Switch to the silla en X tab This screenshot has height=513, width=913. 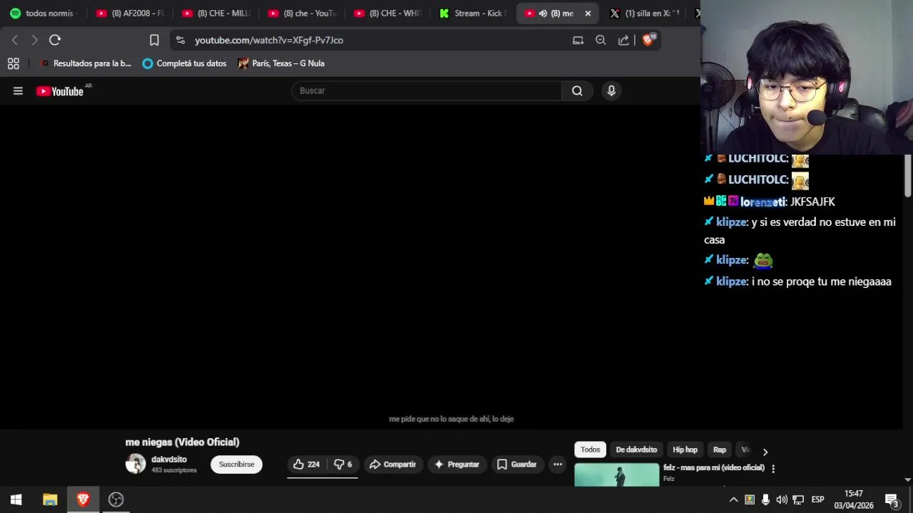646,13
